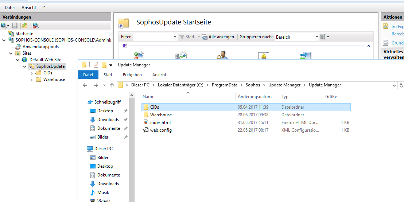Click the Schnellzugriff star icon
Viewport: 404px width, 202px height.
coord(90,102)
